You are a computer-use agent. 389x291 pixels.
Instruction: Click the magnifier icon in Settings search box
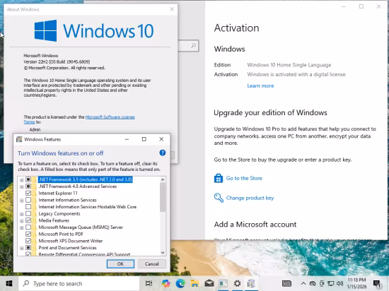193,46
